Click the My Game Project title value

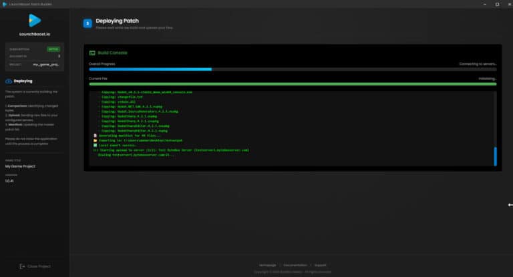[x=20, y=166]
